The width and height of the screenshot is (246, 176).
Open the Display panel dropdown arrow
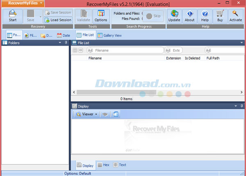[x=235, y=106]
